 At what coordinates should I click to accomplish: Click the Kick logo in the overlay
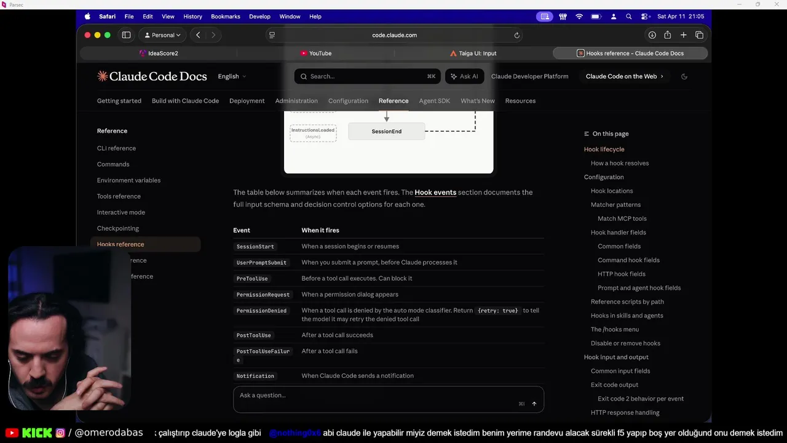pyautogui.click(x=37, y=433)
